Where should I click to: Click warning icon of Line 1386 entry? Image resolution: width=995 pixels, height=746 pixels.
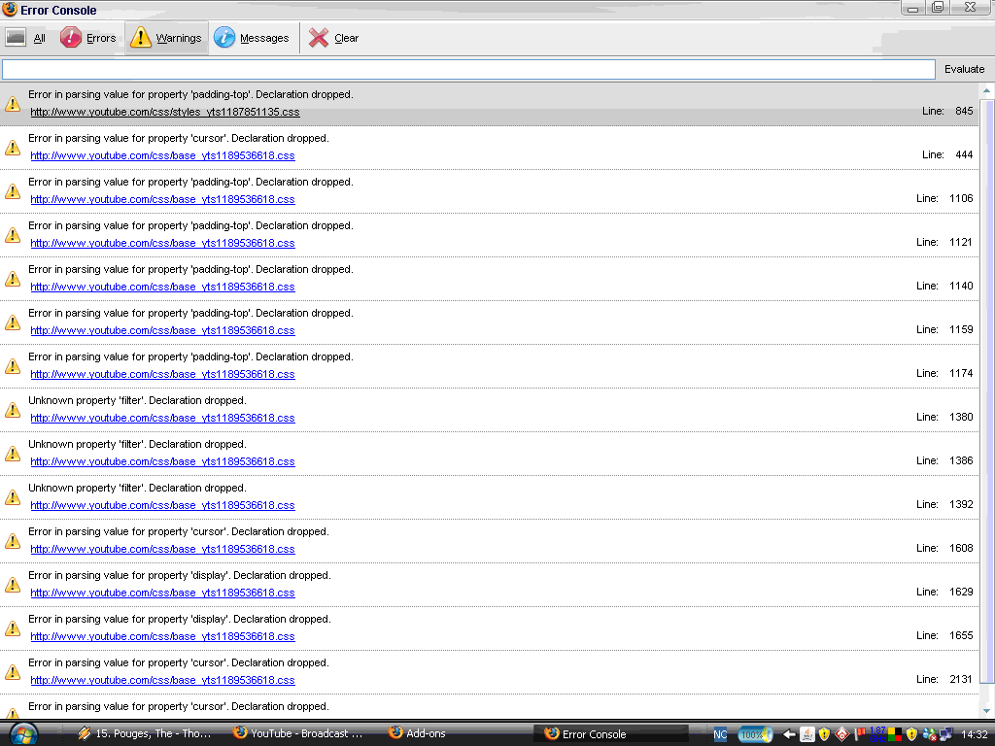[13, 455]
